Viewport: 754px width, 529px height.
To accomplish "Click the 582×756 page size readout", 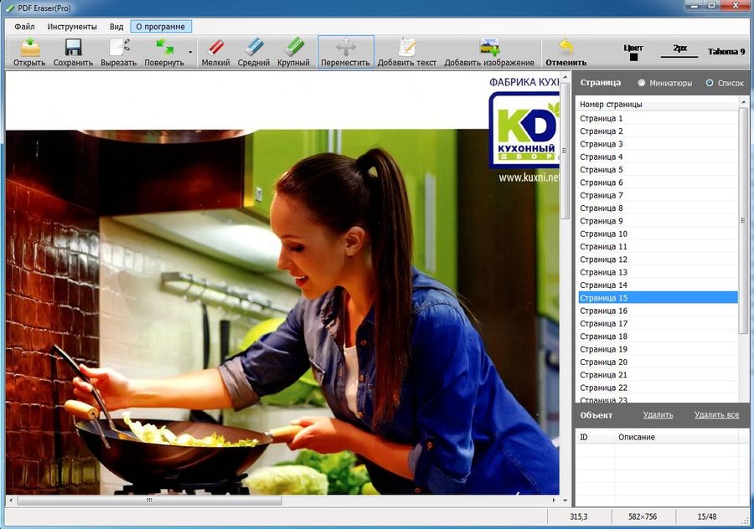I will coord(643,516).
